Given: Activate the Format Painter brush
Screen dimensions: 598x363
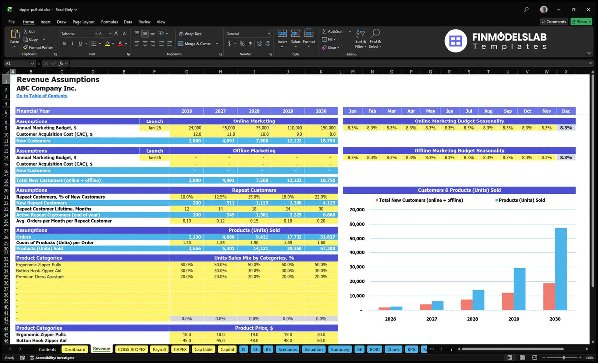Looking at the screenshot, I should point(25,47).
